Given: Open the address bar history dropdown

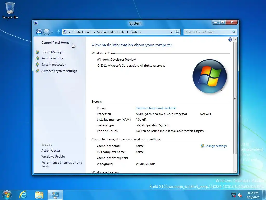Looking at the screenshot, I should [x=171, y=32].
